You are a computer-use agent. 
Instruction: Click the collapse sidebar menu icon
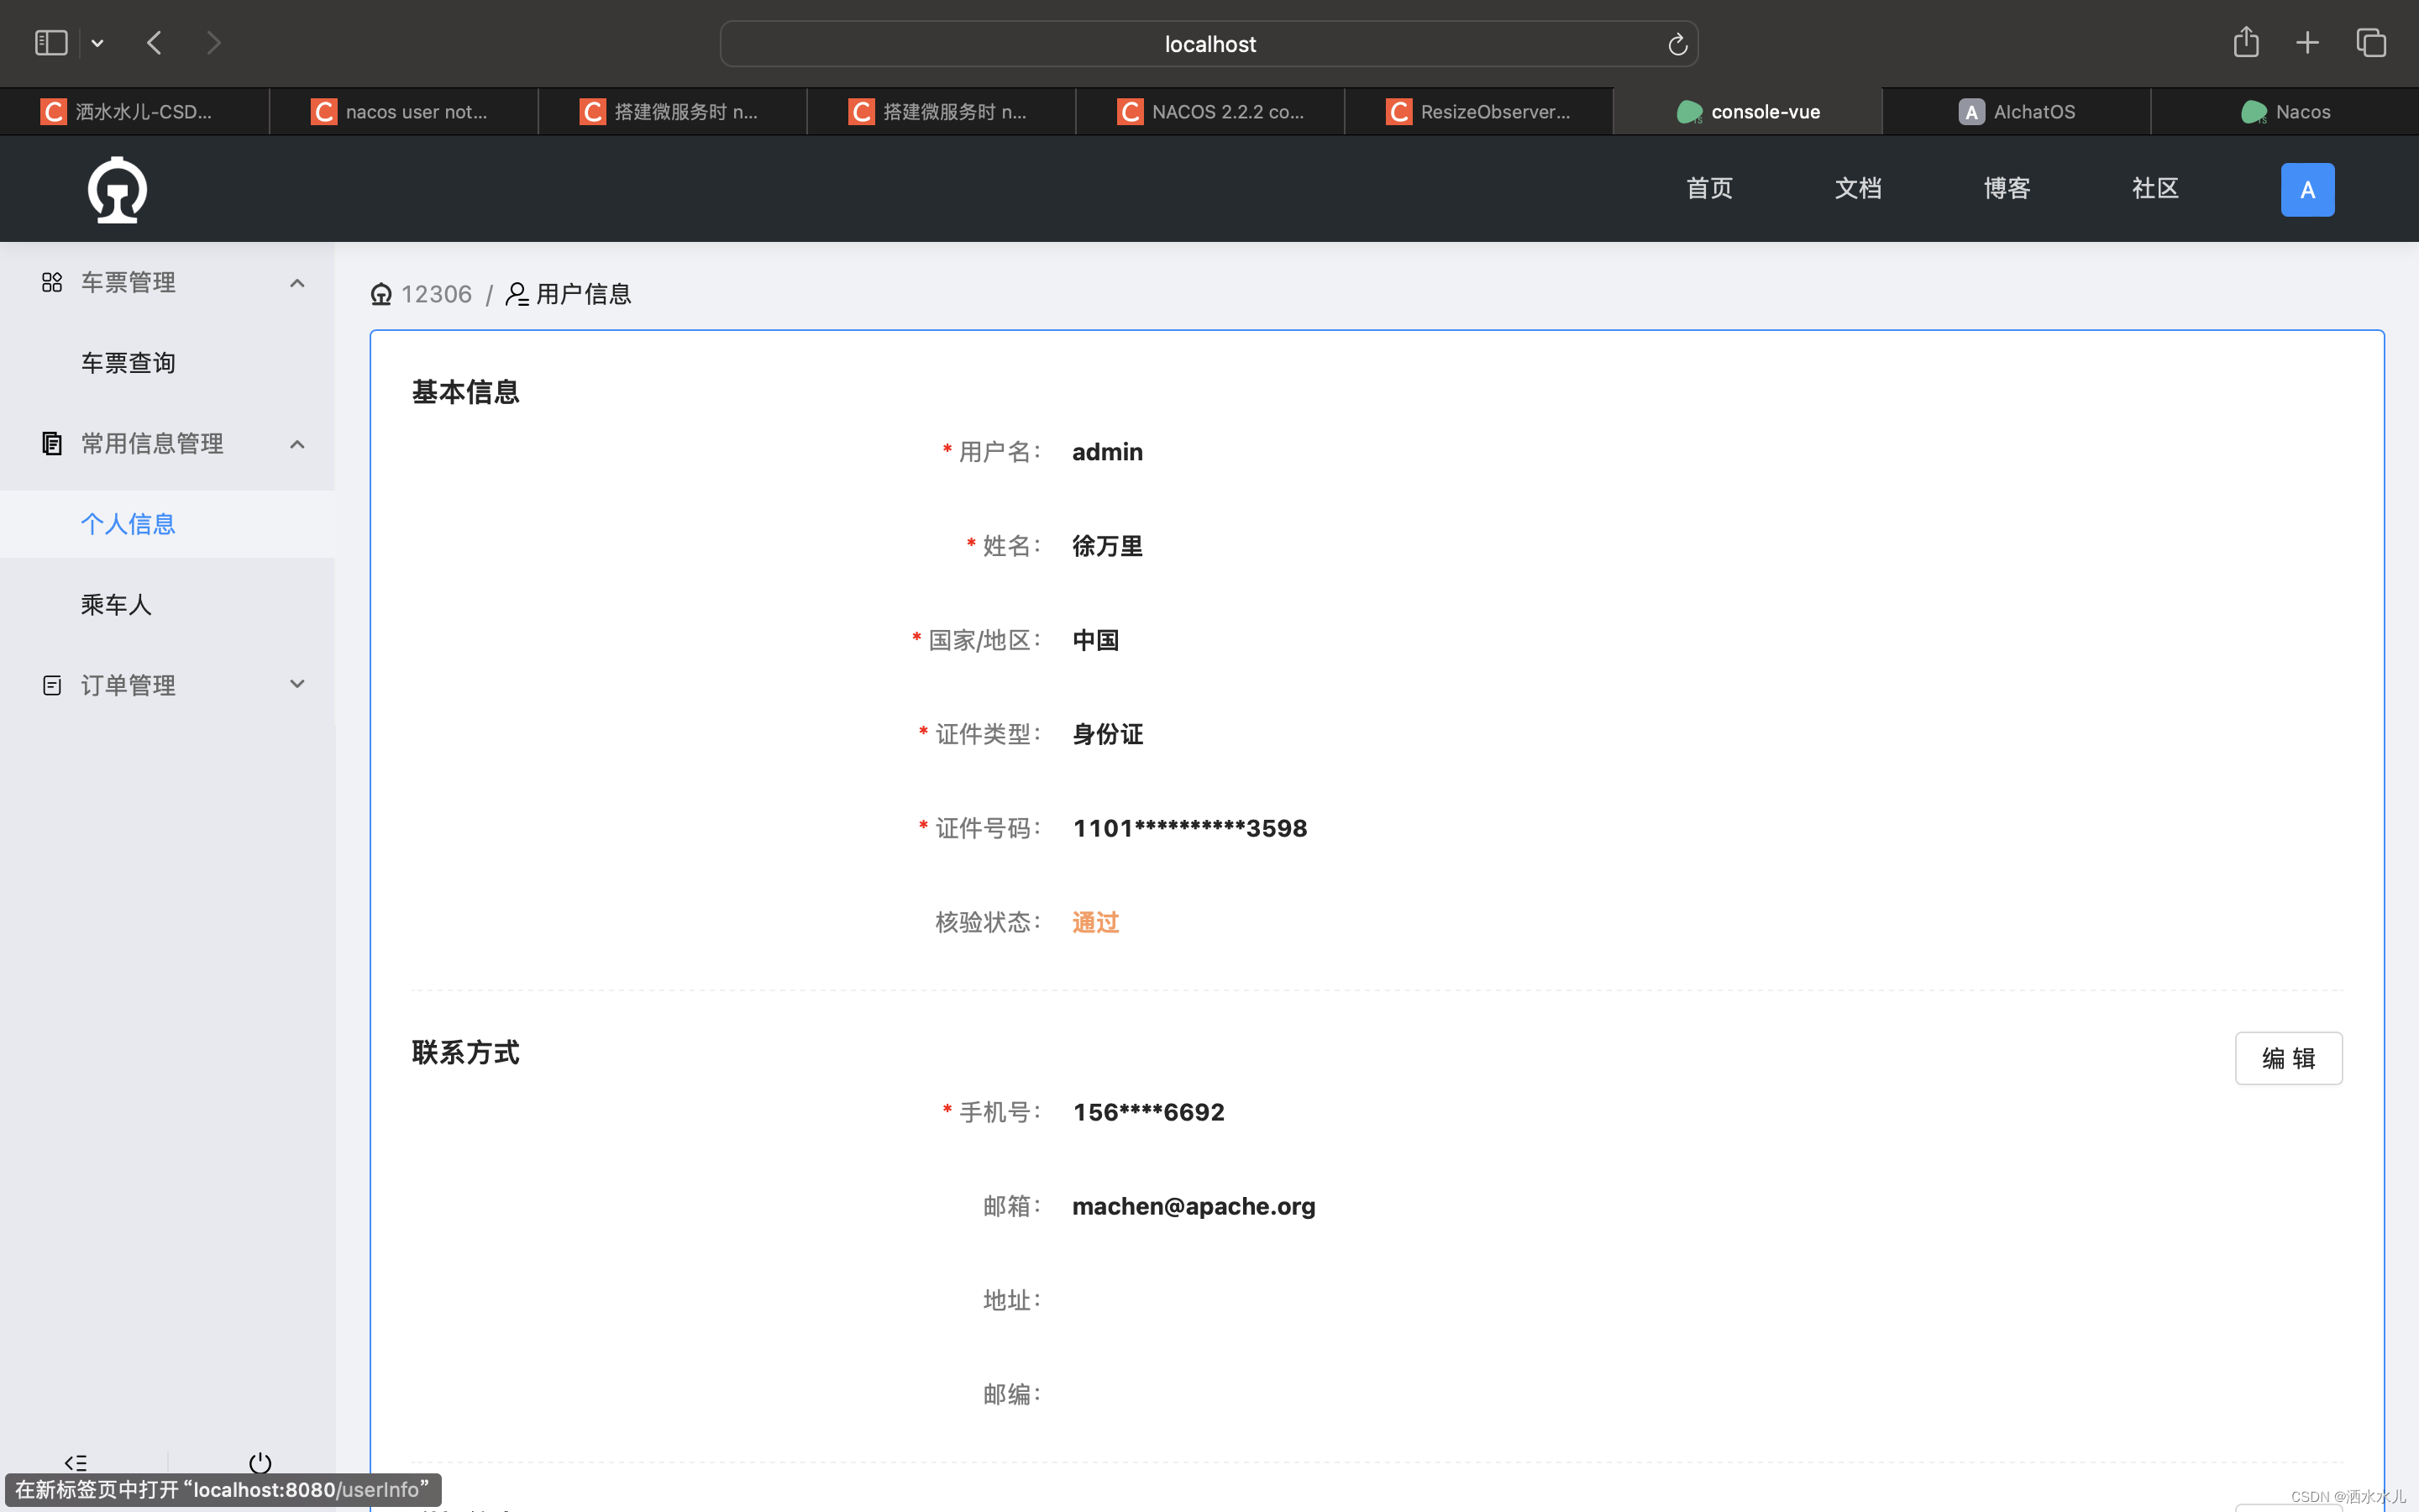[x=76, y=1462]
